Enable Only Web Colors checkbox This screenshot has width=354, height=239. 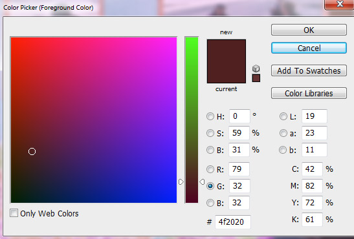click(x=14, y=213)
